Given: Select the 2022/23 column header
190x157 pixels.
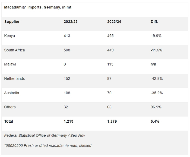Looking at the screenshot, I should (70, 22).
